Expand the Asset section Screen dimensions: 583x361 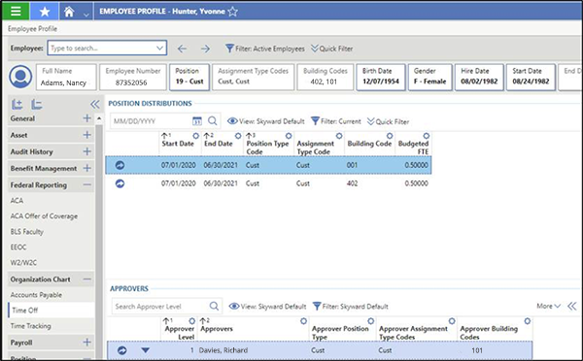tap(87, 135)
